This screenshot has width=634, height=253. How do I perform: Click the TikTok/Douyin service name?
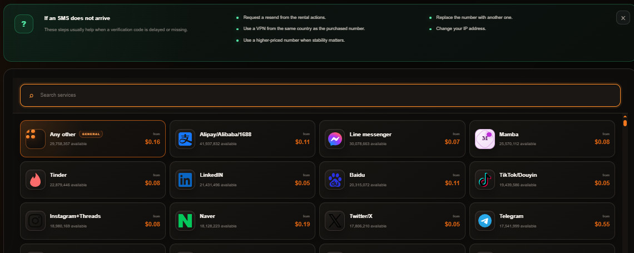click(518, 175)
